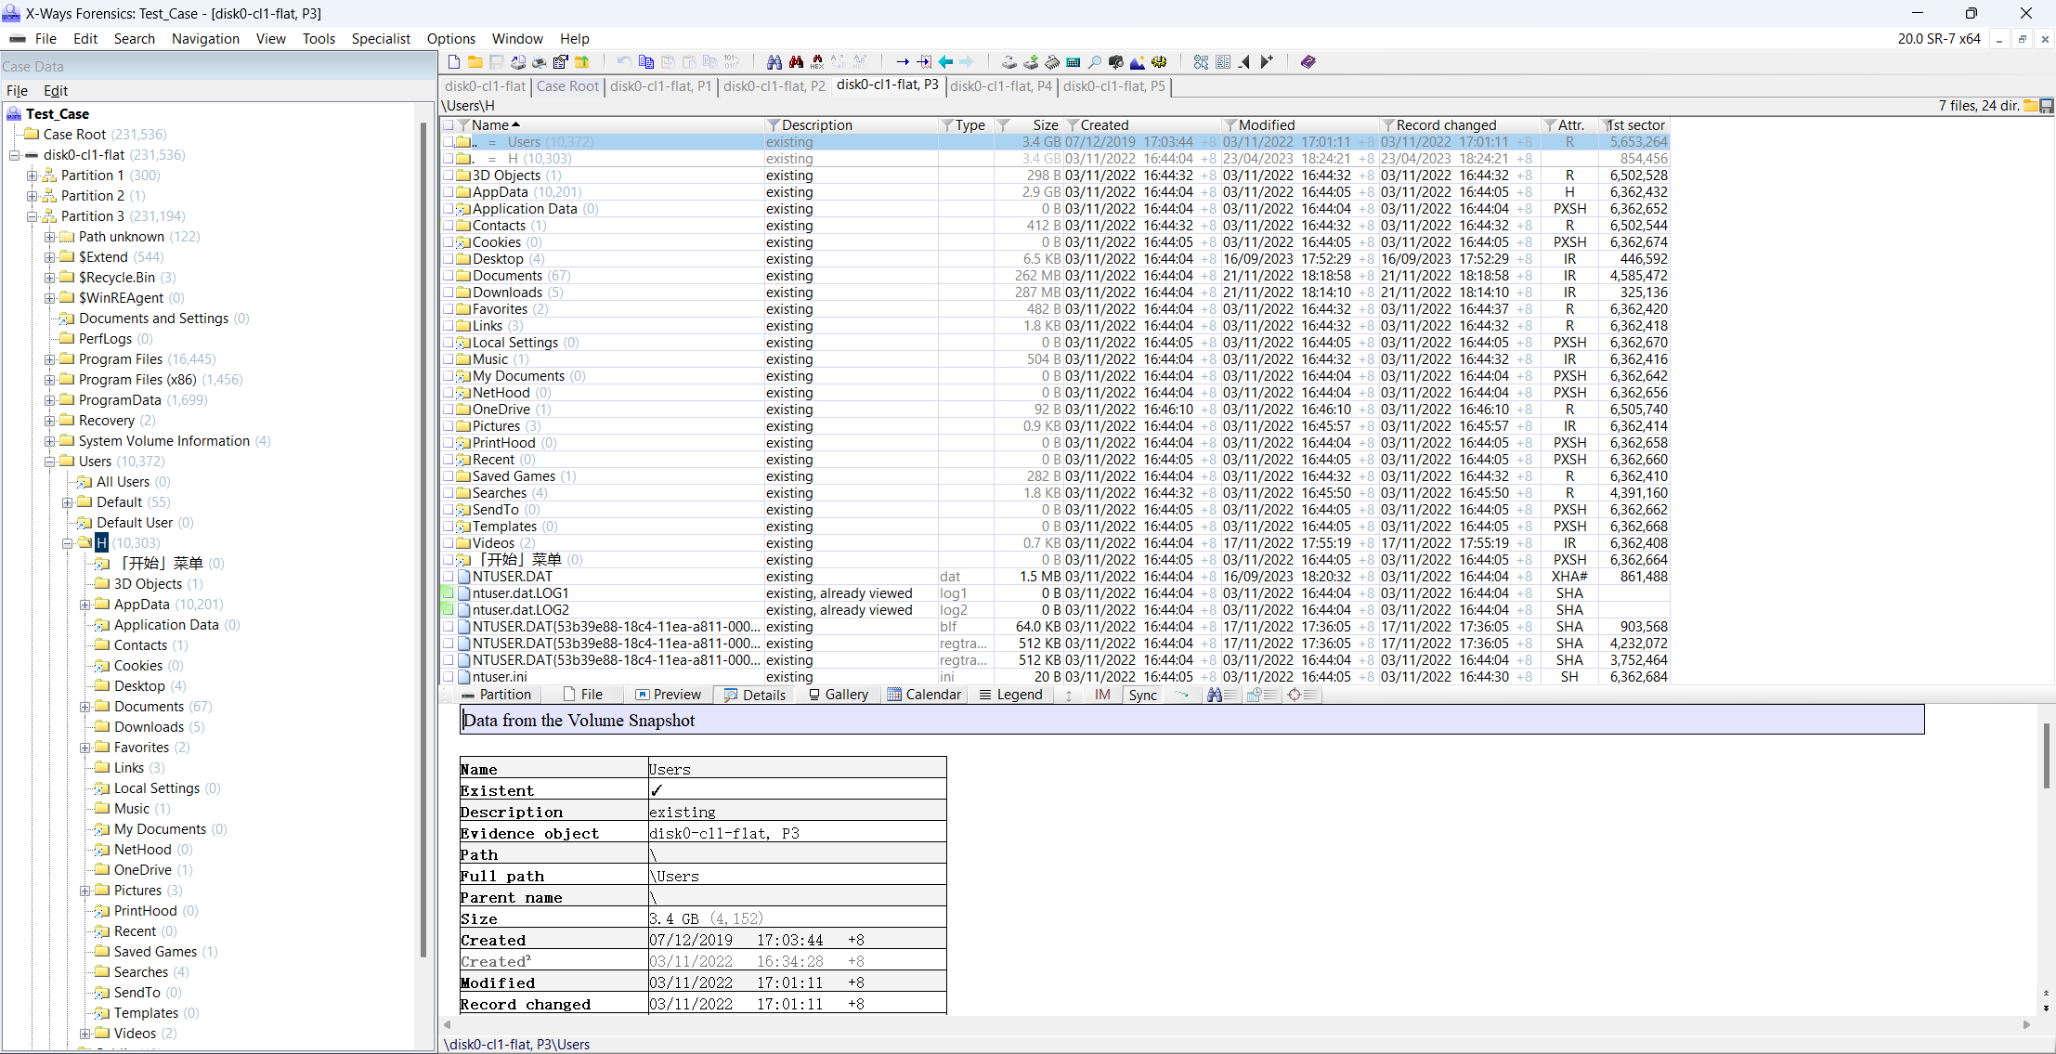2056x1054 pixels.
Task: Expand AppData under H in tree
Action: click(85, 605)
